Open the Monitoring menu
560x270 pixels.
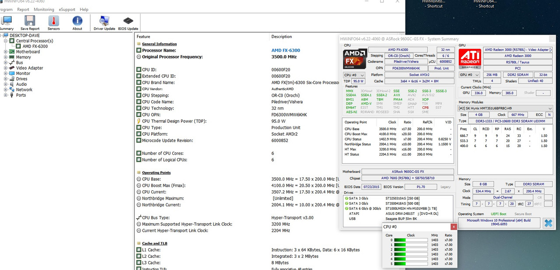click(x=44, y=9)
